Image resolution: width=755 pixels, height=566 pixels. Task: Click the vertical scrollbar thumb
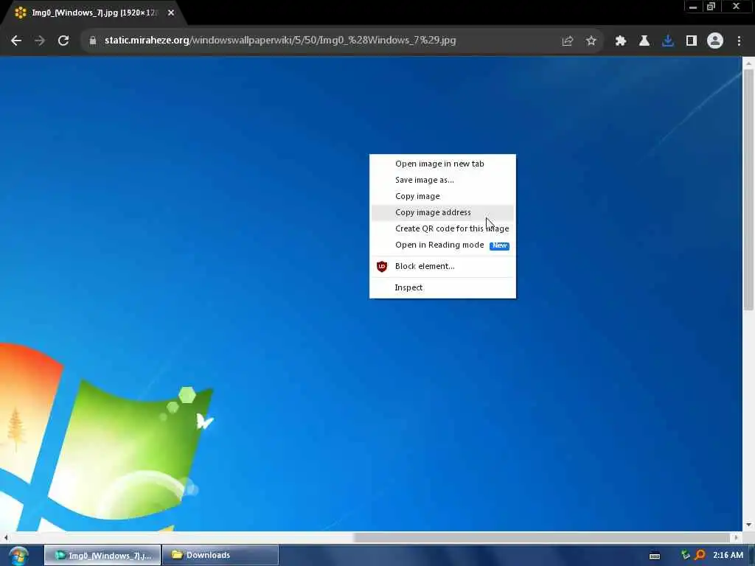[x=748, y=189]
